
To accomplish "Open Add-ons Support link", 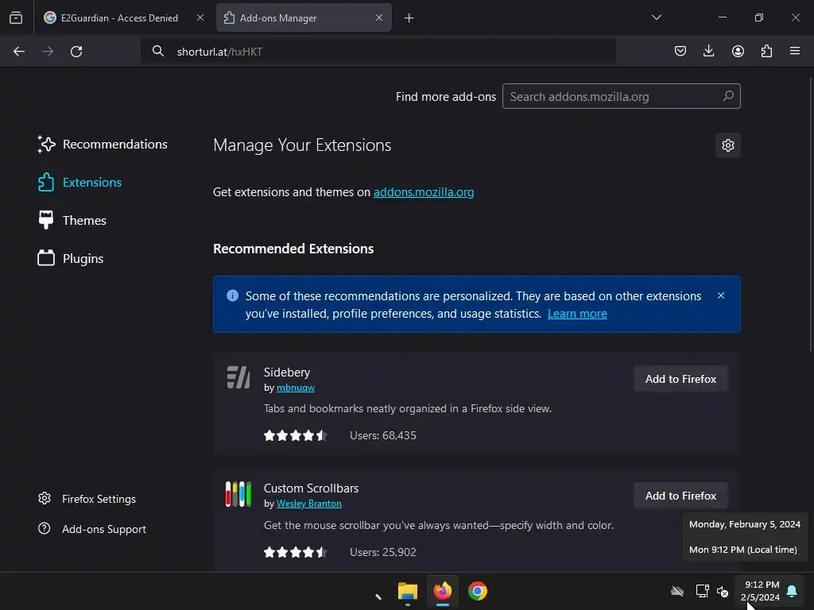I will pos(92,529).
